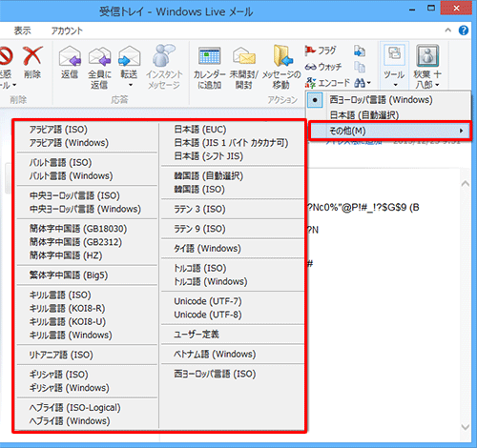Choose 中央ヨーロッパ言語 (ISO) encoding
Image resolution: width=477 pixels, height=448 pixels.
tap(74, 195)
